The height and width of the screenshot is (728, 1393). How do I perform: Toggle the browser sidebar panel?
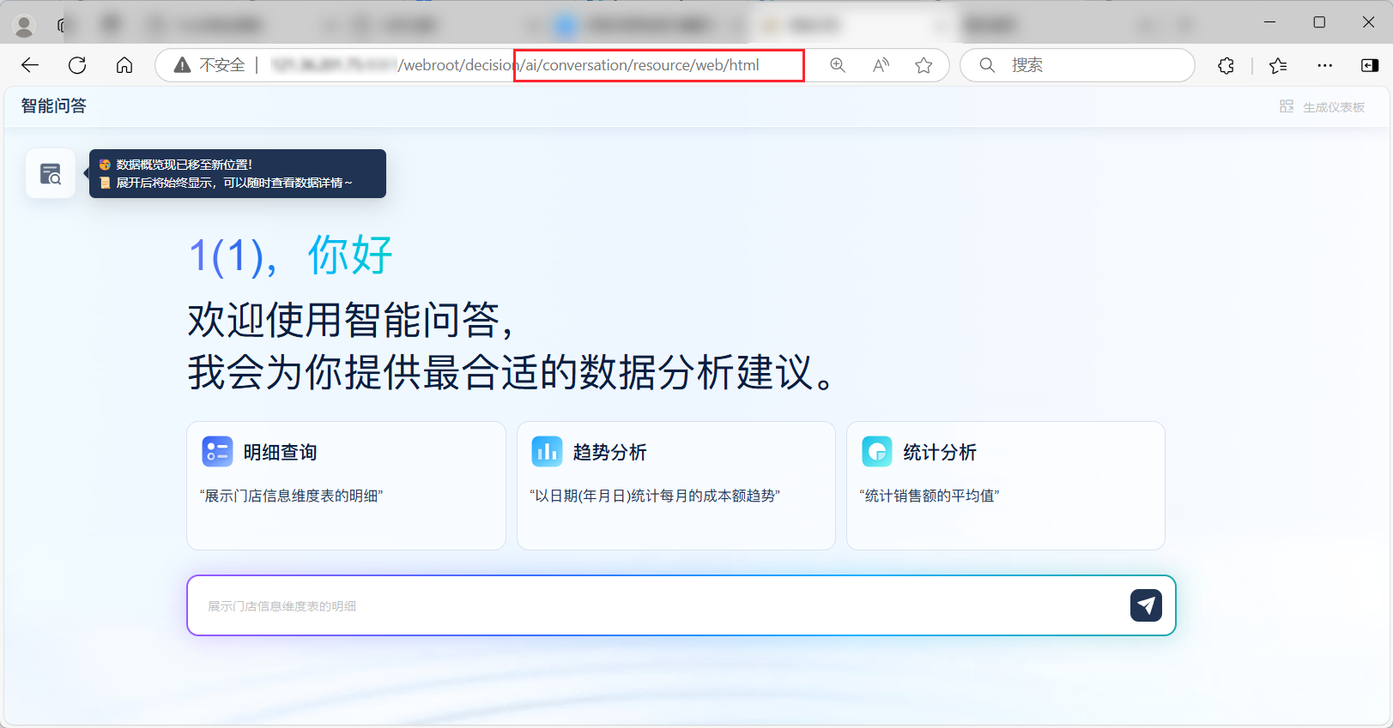click(x=1370, y=65)
